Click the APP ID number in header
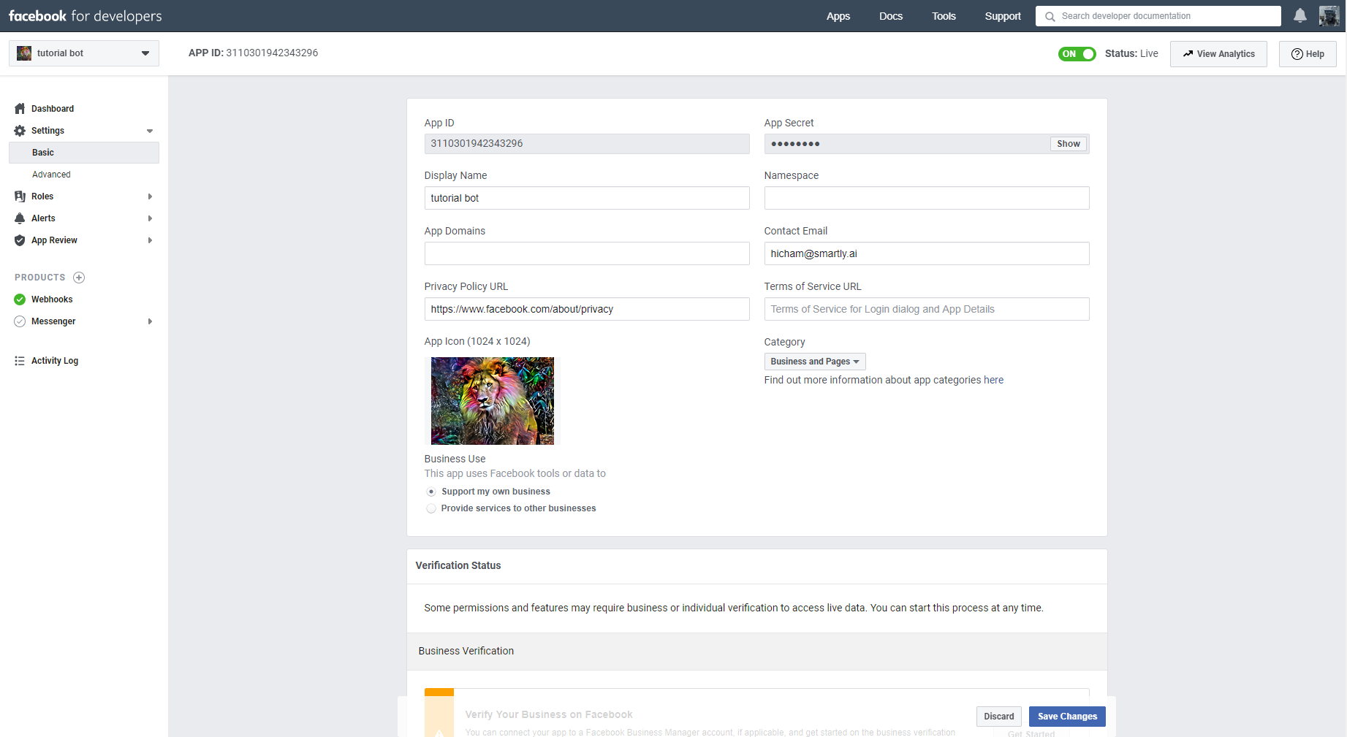This screenshot has width=1347, height=737. [272, 53]
